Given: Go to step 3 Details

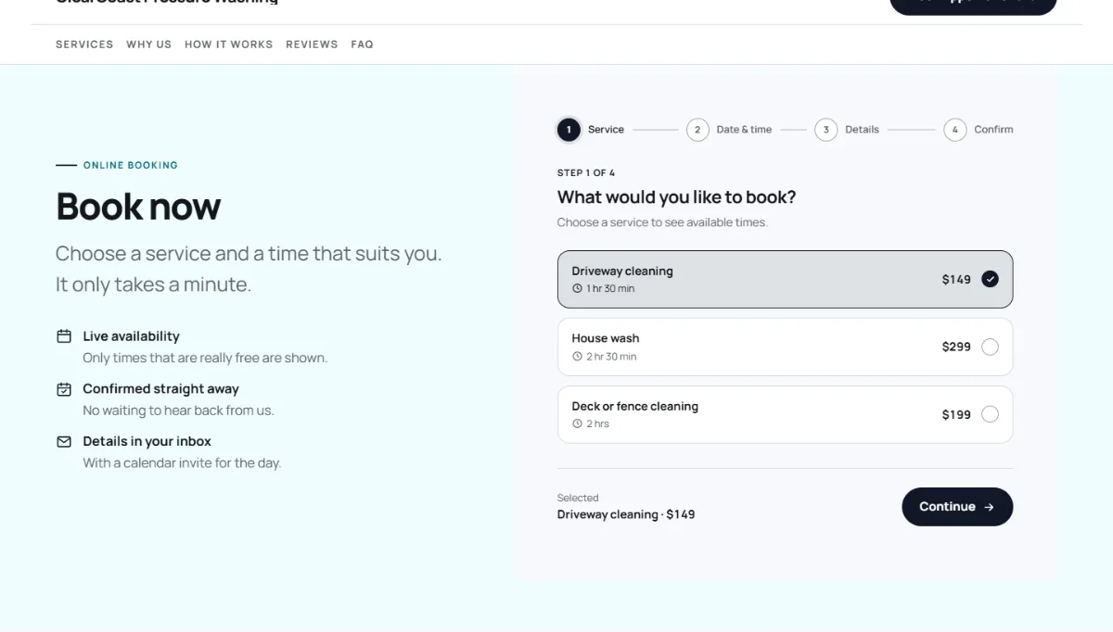Looking at the screenshot, I should click(847, 130).
